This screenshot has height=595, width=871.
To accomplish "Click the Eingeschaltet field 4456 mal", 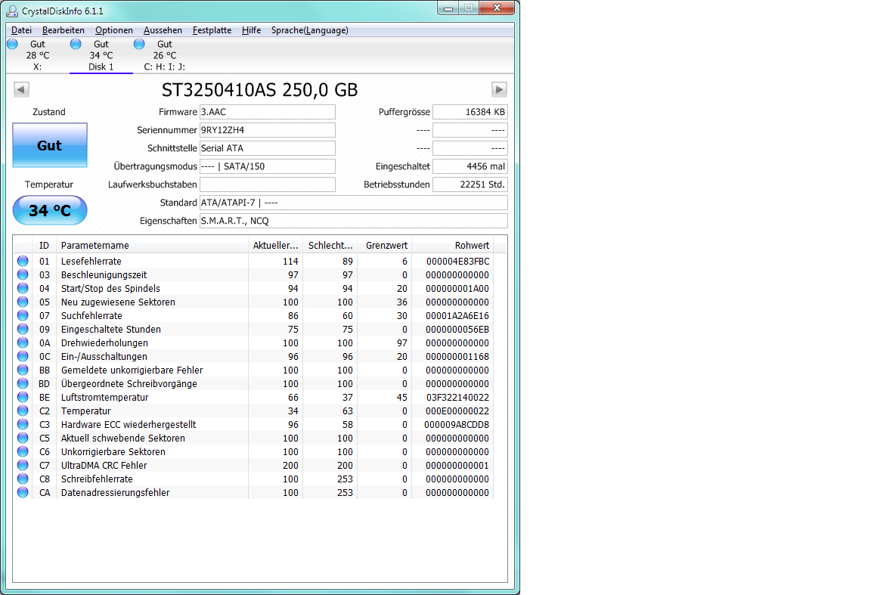I will (x=470, y=166).
